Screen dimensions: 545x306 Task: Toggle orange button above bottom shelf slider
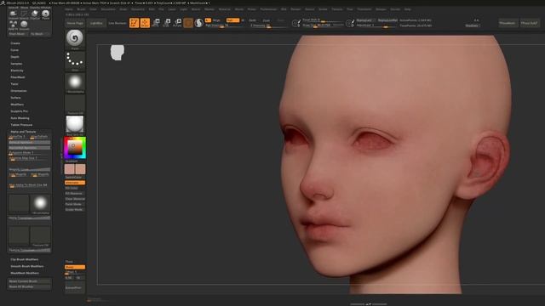click(x=75, y=267)
